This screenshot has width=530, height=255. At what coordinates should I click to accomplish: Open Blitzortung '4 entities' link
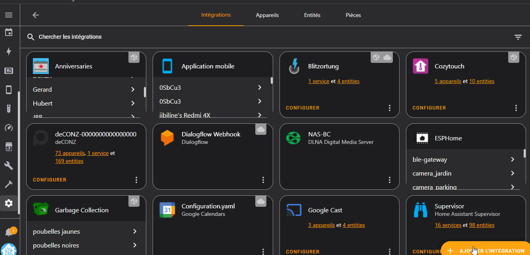tap(348, 81)
